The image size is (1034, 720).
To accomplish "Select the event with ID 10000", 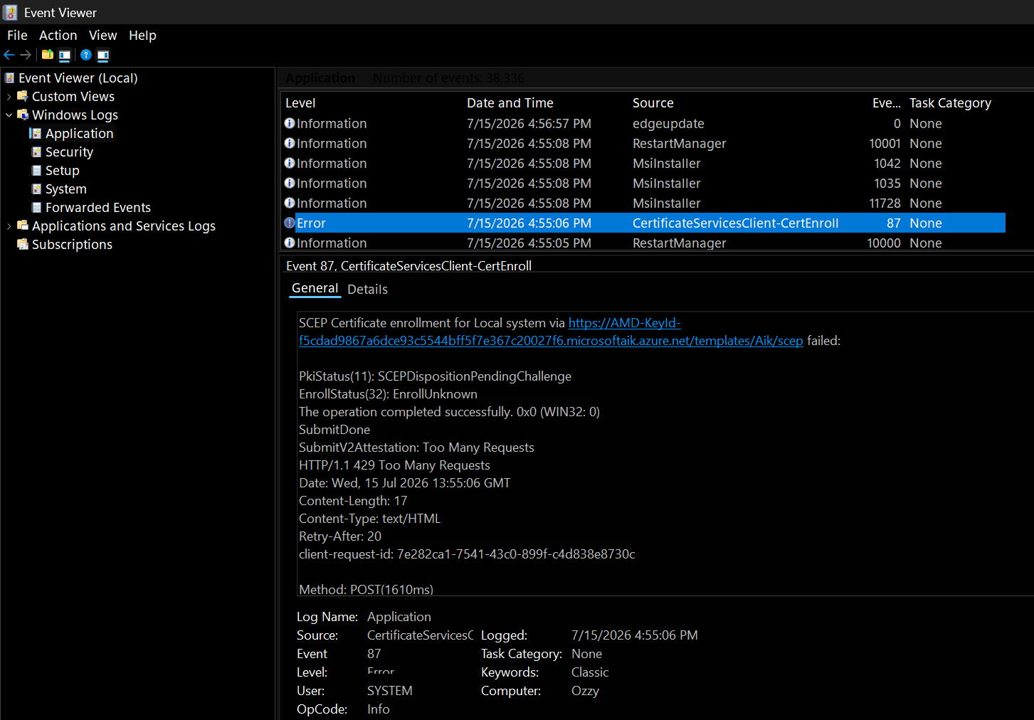I will pos(643,243).
